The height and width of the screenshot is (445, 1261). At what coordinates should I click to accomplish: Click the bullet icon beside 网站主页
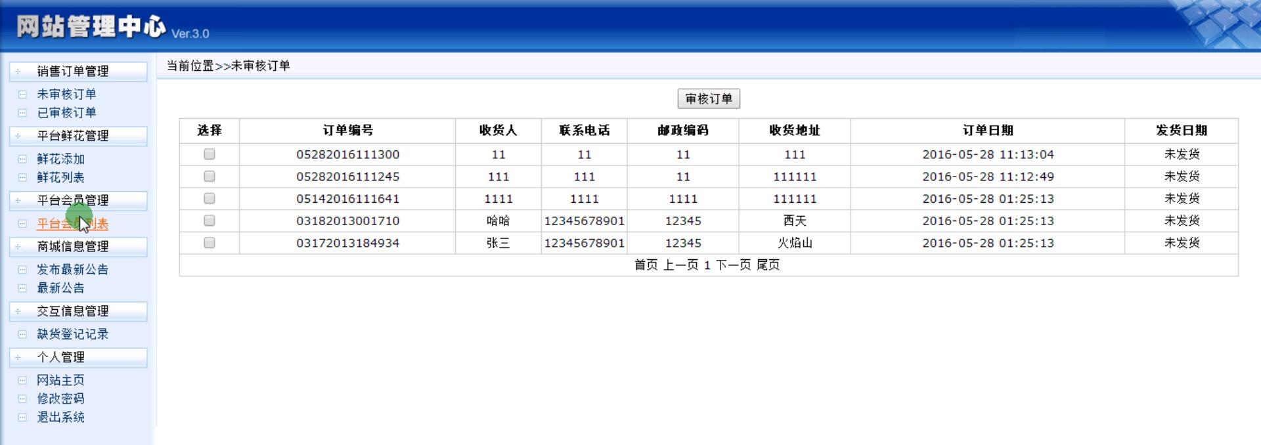point(22,381)
